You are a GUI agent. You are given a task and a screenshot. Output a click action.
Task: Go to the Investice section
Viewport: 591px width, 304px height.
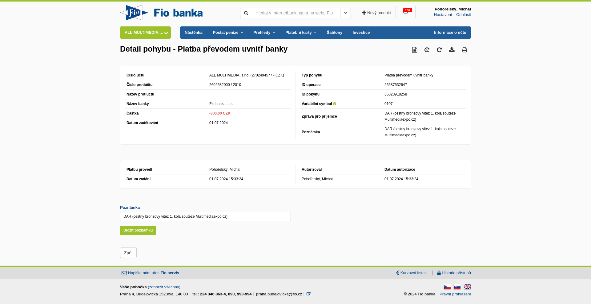[x=361, y=33]
